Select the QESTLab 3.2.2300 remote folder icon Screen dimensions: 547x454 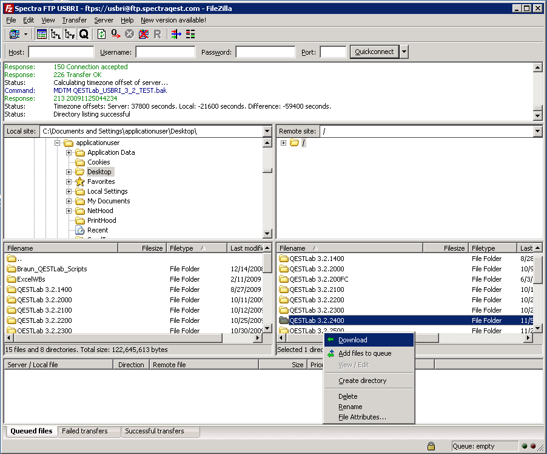coord(284,310)
